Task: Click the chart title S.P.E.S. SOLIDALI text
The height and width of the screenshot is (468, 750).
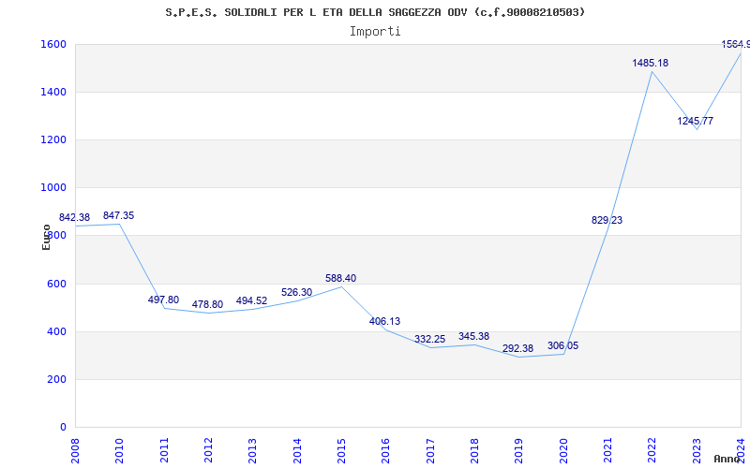Action: [x=375, y=12]
